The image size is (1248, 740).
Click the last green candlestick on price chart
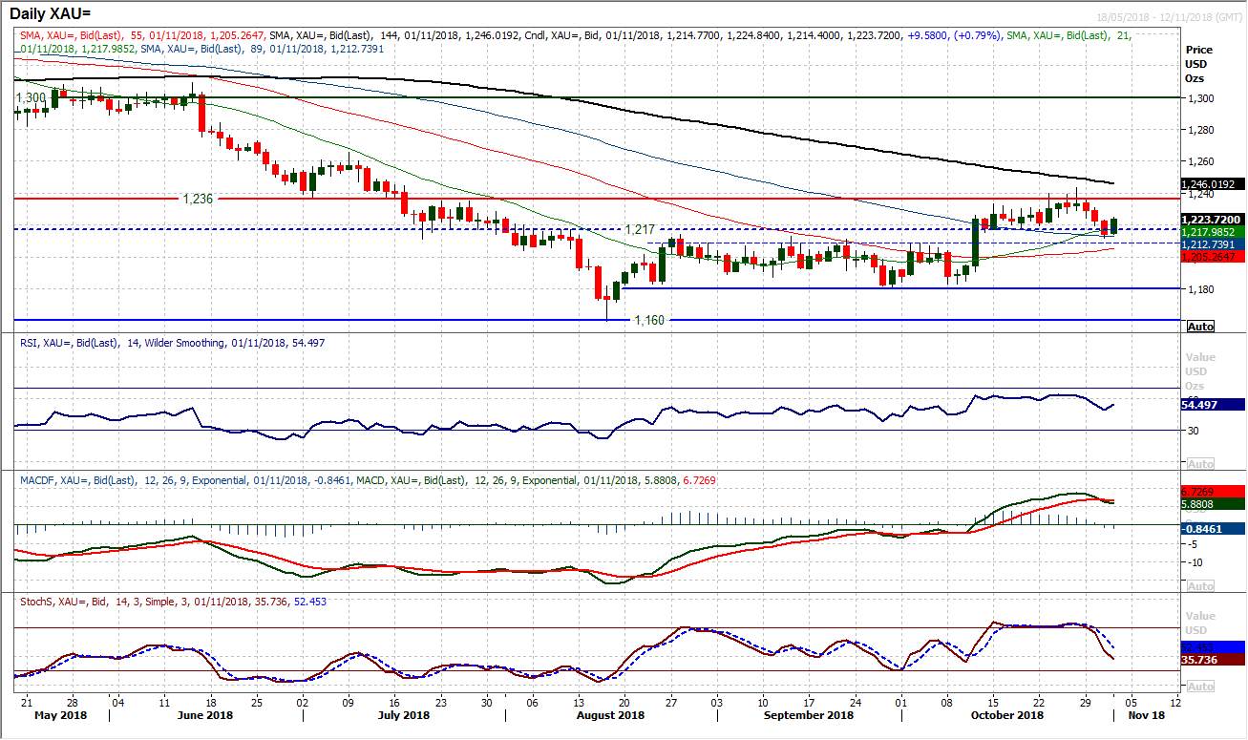tap(1113, 225)
